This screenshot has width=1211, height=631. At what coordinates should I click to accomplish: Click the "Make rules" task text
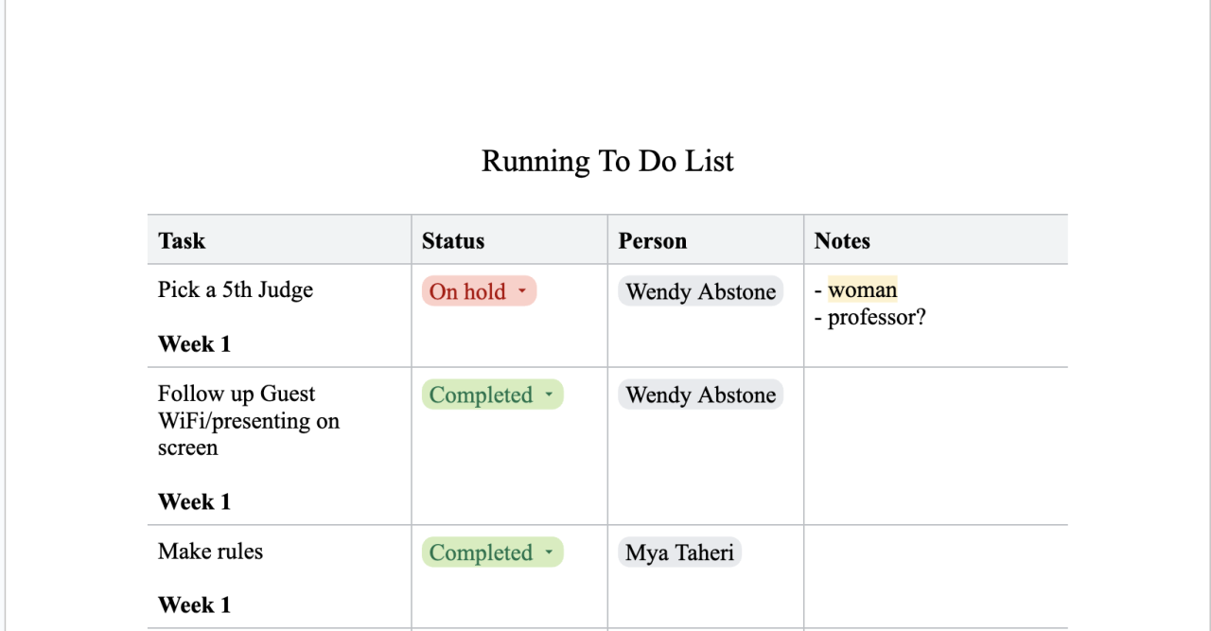click(210, 552)
